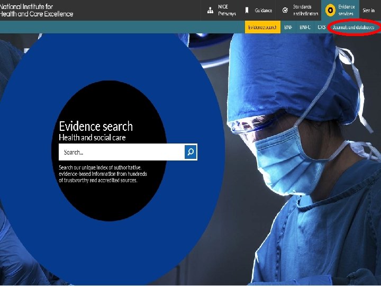Open the Journals and databases tab
This screenshot has height=286, width=381.
(353, 27)
